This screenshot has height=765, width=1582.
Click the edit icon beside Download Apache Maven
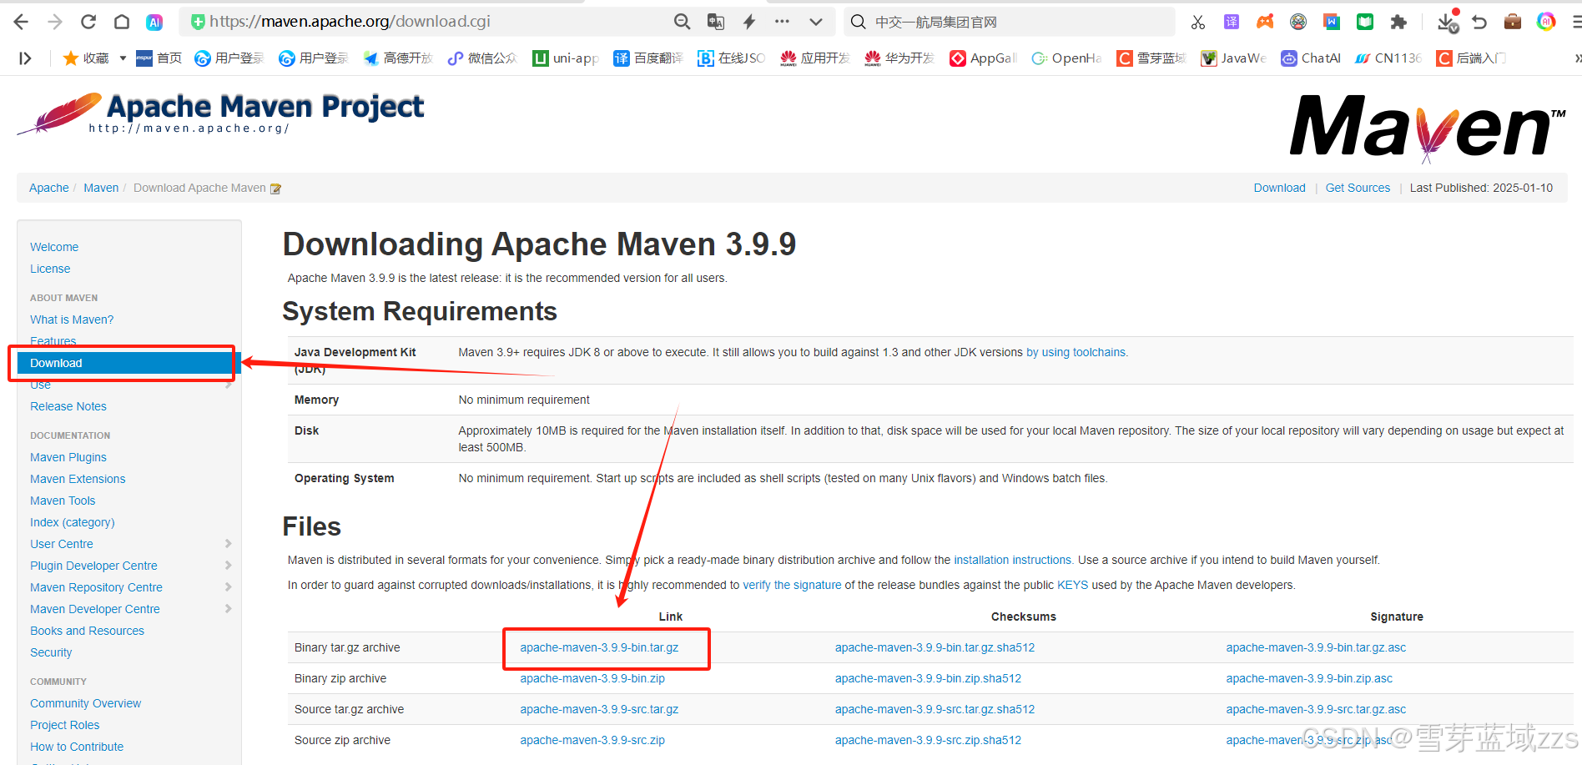[x=275, y=189]
